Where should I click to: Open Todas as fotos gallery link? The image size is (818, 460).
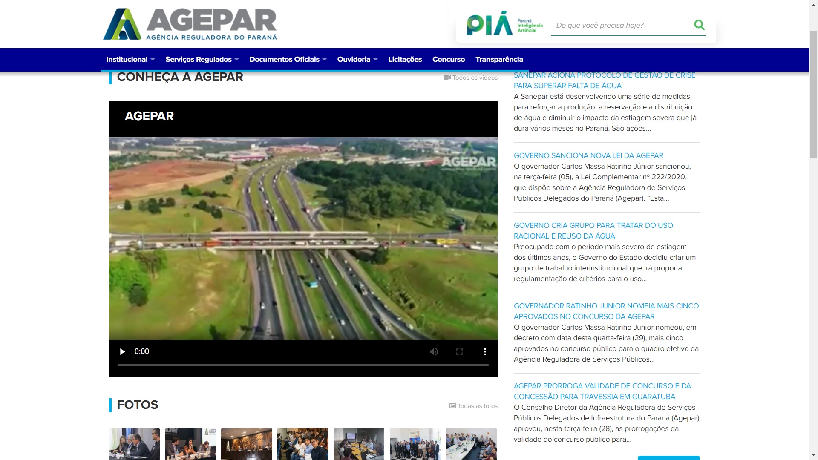point(473,406)
